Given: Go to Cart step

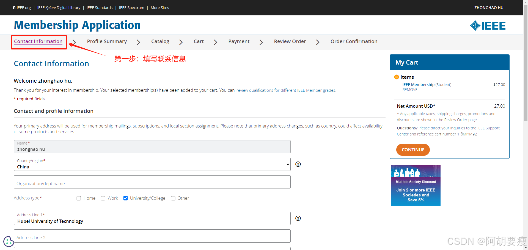Looking at the screenshot, I should [x=199, y=41].
